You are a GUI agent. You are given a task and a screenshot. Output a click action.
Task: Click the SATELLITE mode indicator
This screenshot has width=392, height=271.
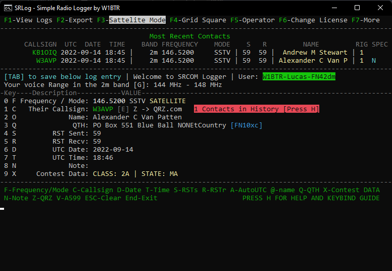point(168,101)
